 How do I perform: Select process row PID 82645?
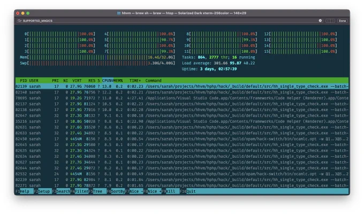(182, 144)
